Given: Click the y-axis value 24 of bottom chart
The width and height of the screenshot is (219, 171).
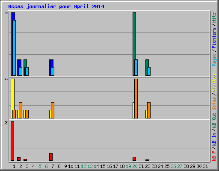Looking at the screenshot, I should click(x=6, y=123).
